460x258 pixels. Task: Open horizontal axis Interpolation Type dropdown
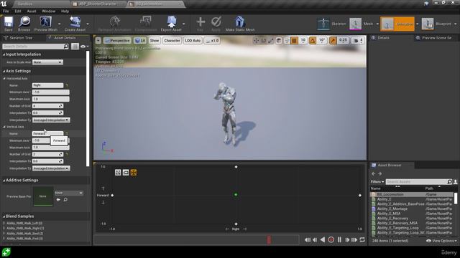(x=51, y=120)
